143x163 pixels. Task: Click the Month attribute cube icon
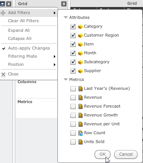(x=80, y=53)
